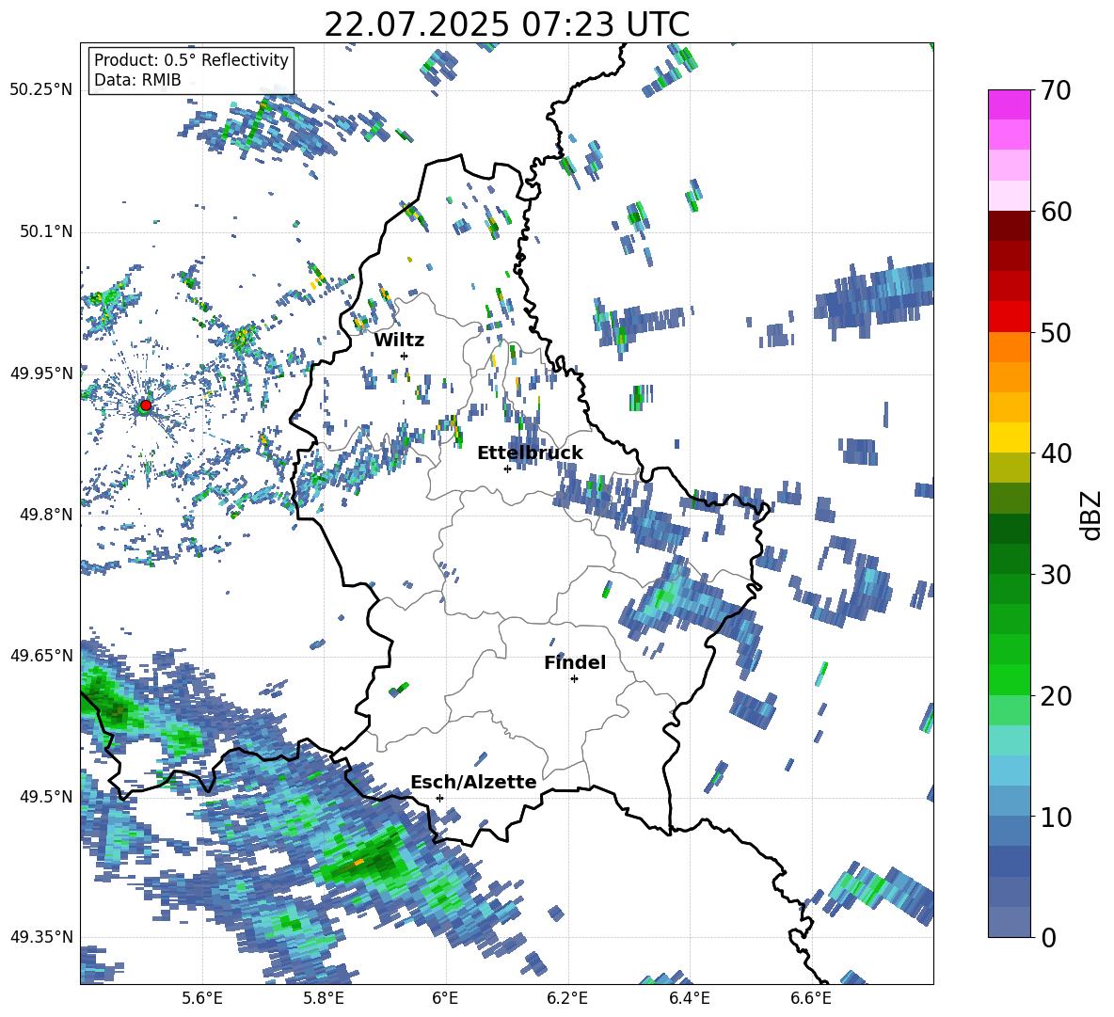This screenshot has height=1017, width=1114.
Task: Click the 6°E longitude label
Action: [445, 998]
